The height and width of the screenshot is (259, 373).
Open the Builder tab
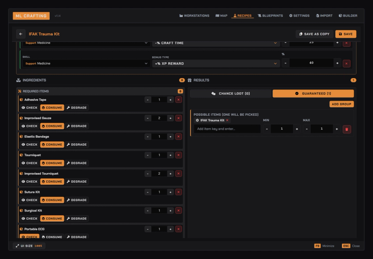348,16
